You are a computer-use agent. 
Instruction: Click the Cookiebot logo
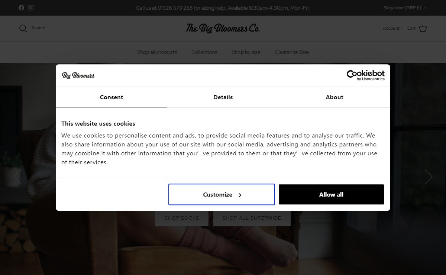(x=365, y=75)
